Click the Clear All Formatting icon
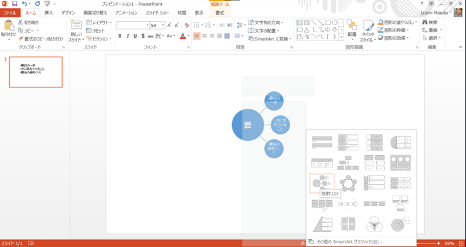466x247 pixels. click(187, 26)
